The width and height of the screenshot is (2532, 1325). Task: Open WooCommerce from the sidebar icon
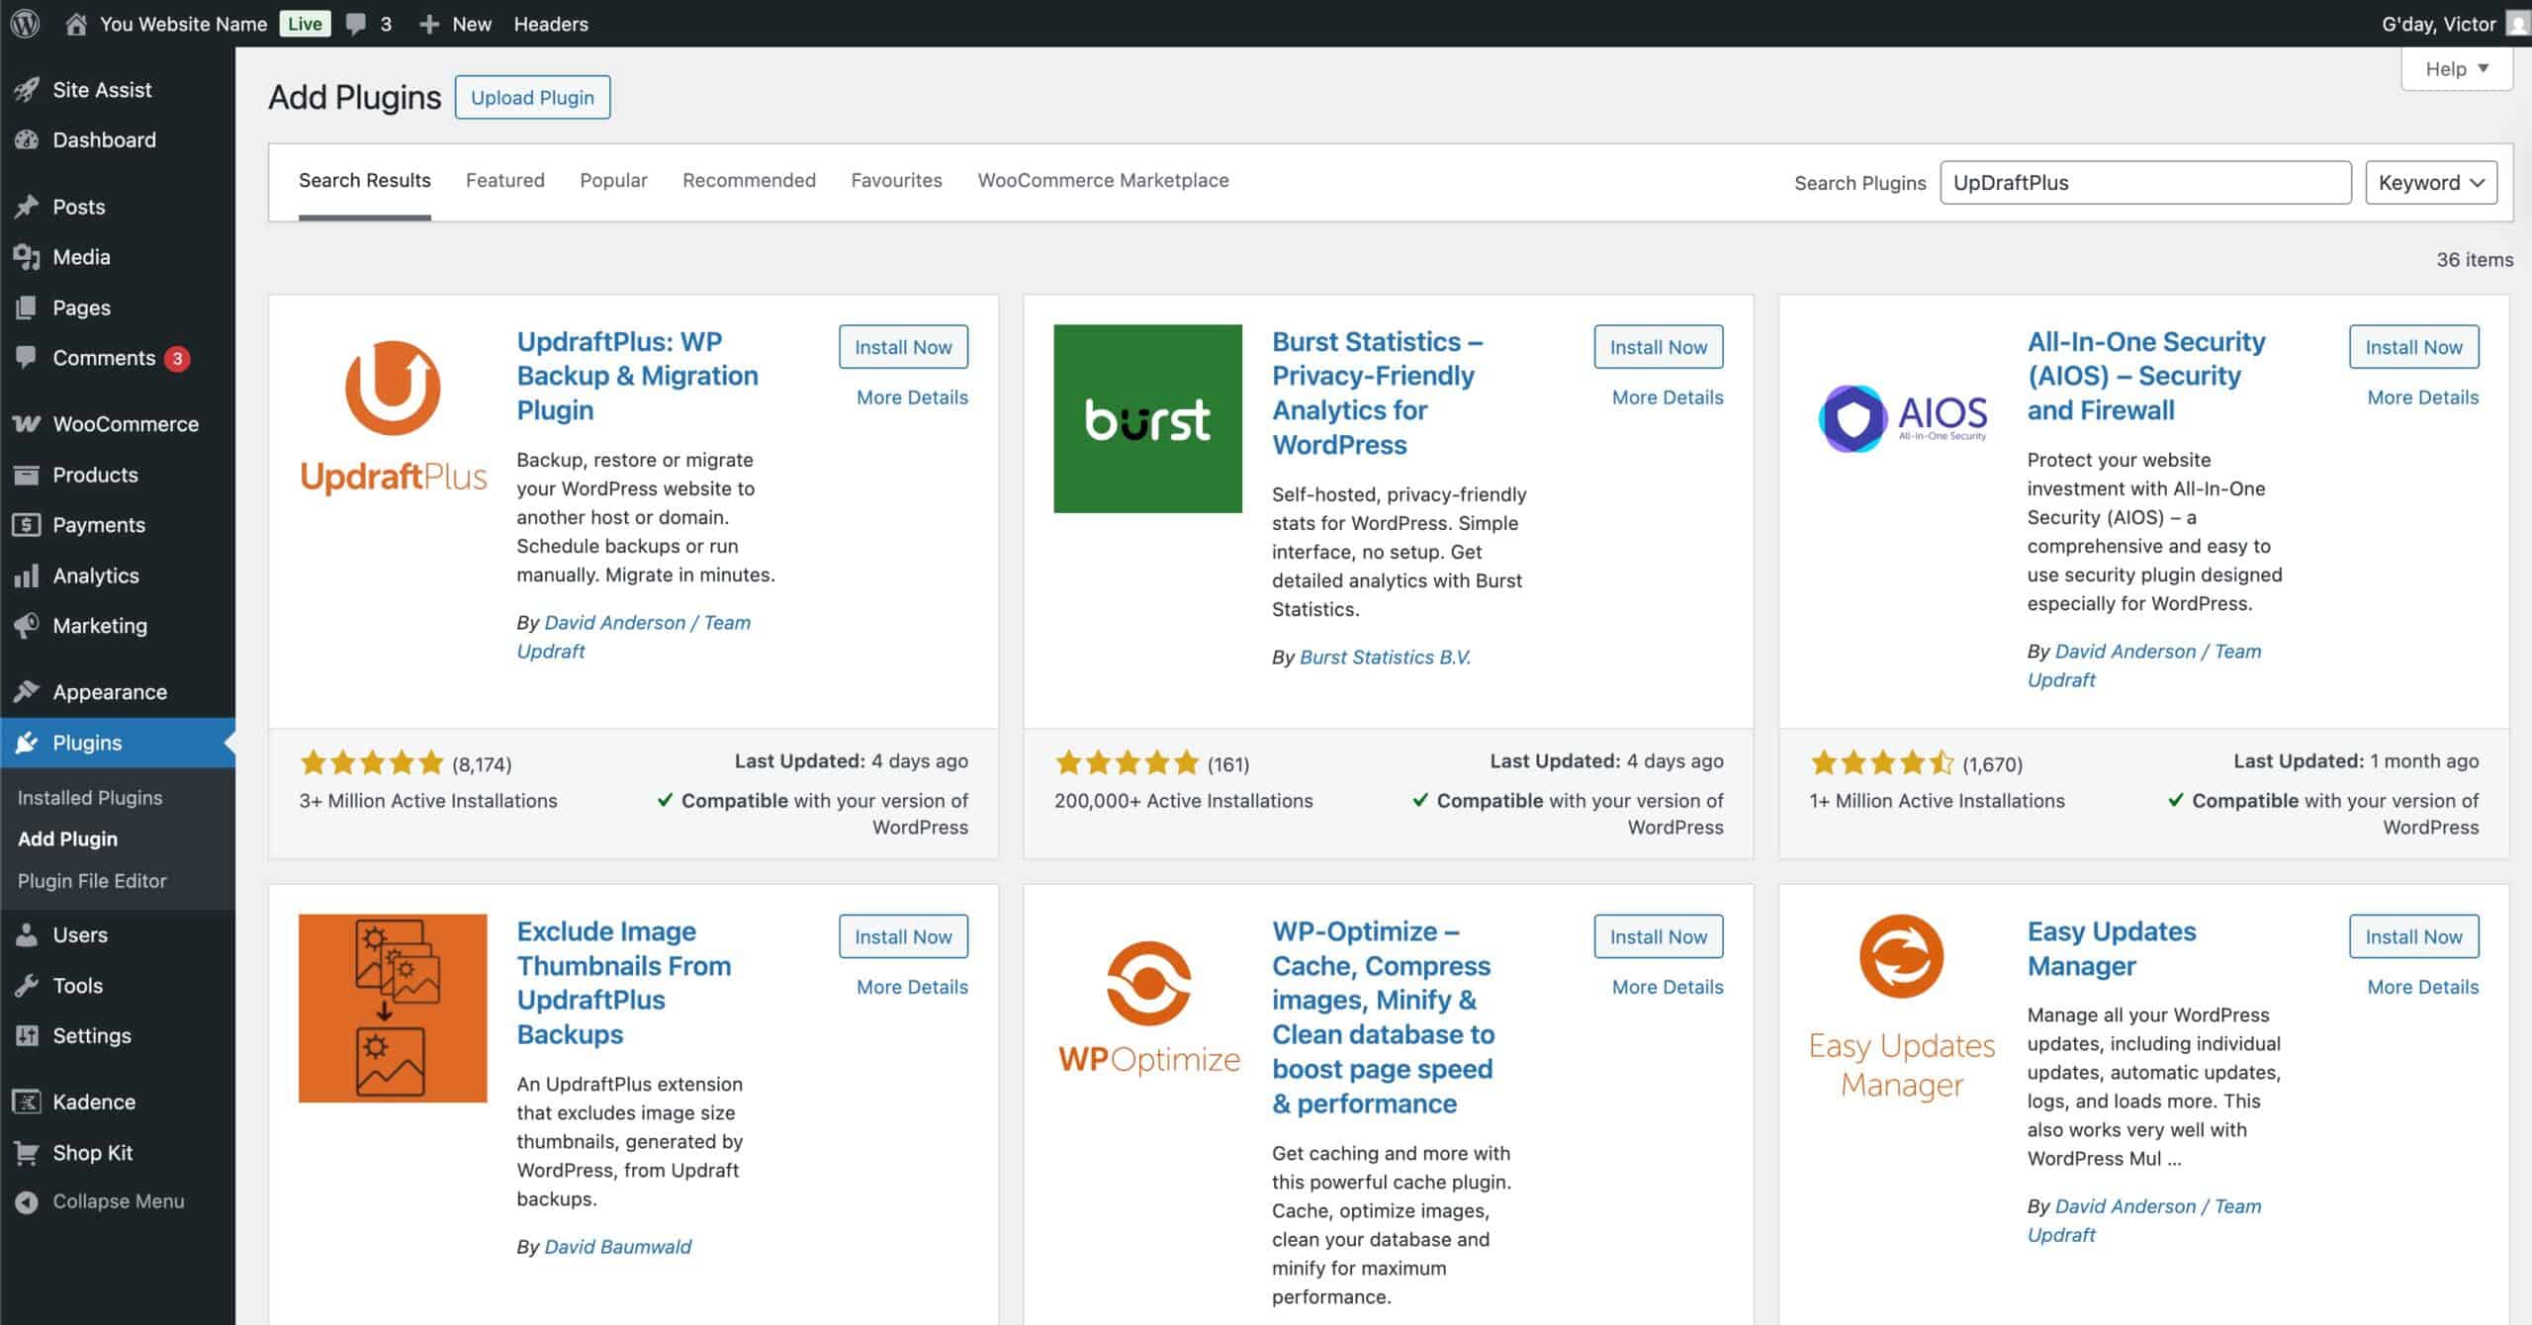pos(27,424)
